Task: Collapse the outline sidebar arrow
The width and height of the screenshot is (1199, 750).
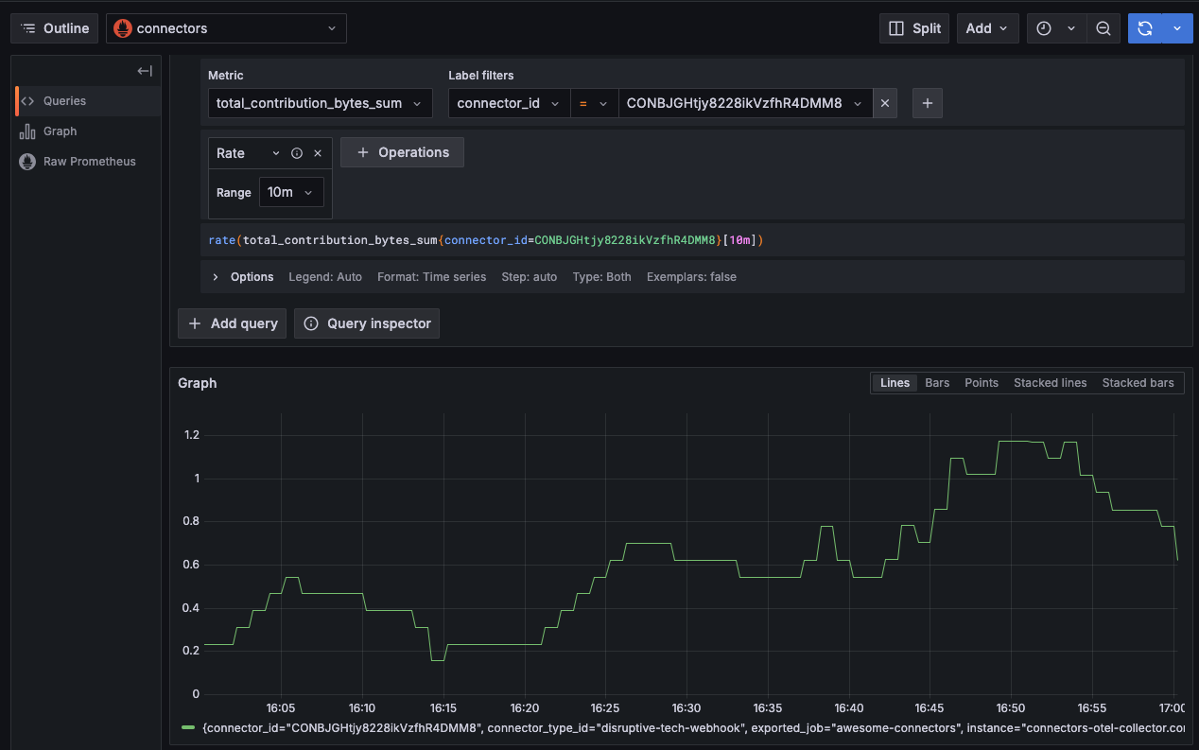Action: point(145,71)
